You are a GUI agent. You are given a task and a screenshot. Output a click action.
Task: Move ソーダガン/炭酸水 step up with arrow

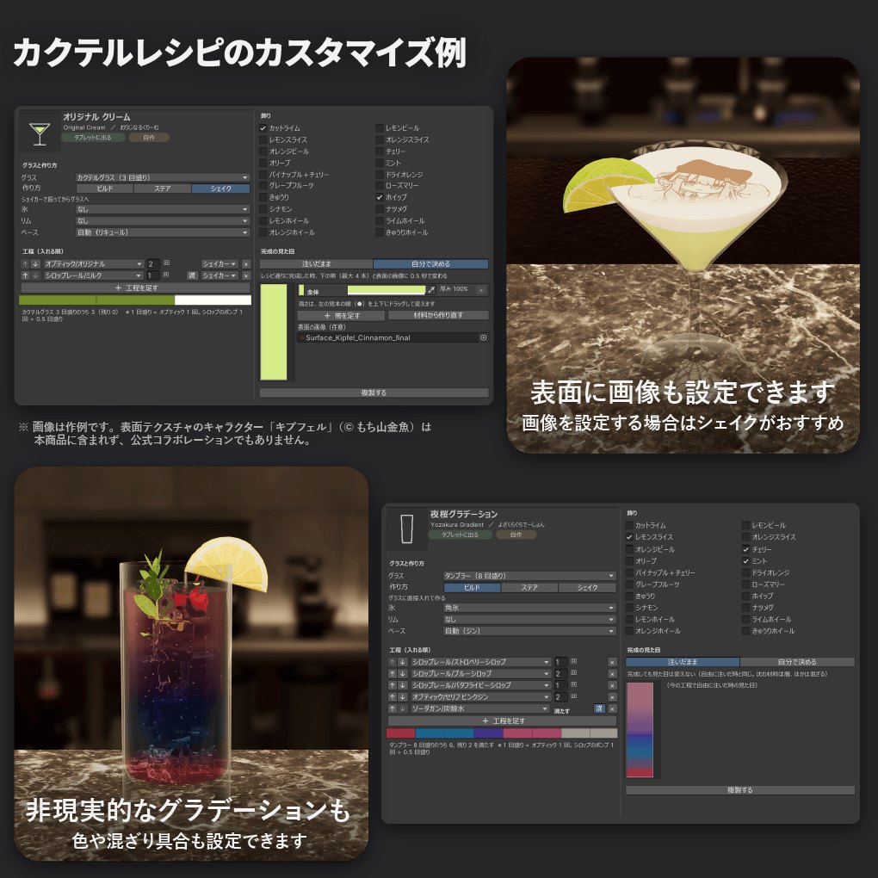[392, 709]
